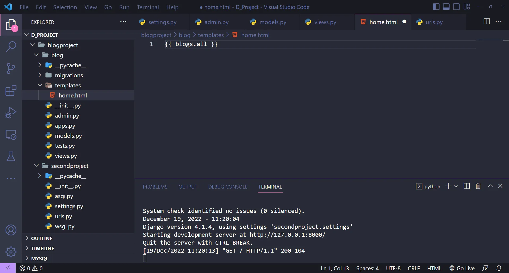This screenshot has height=273, width=509.
Task: Open the Testing flask view
Action: tap(11, 156)
